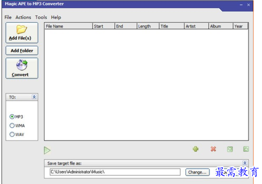Play the selected track with the green triangle
Image resolution: width=262 pixels, height=184 pixels.
[47, 150]
